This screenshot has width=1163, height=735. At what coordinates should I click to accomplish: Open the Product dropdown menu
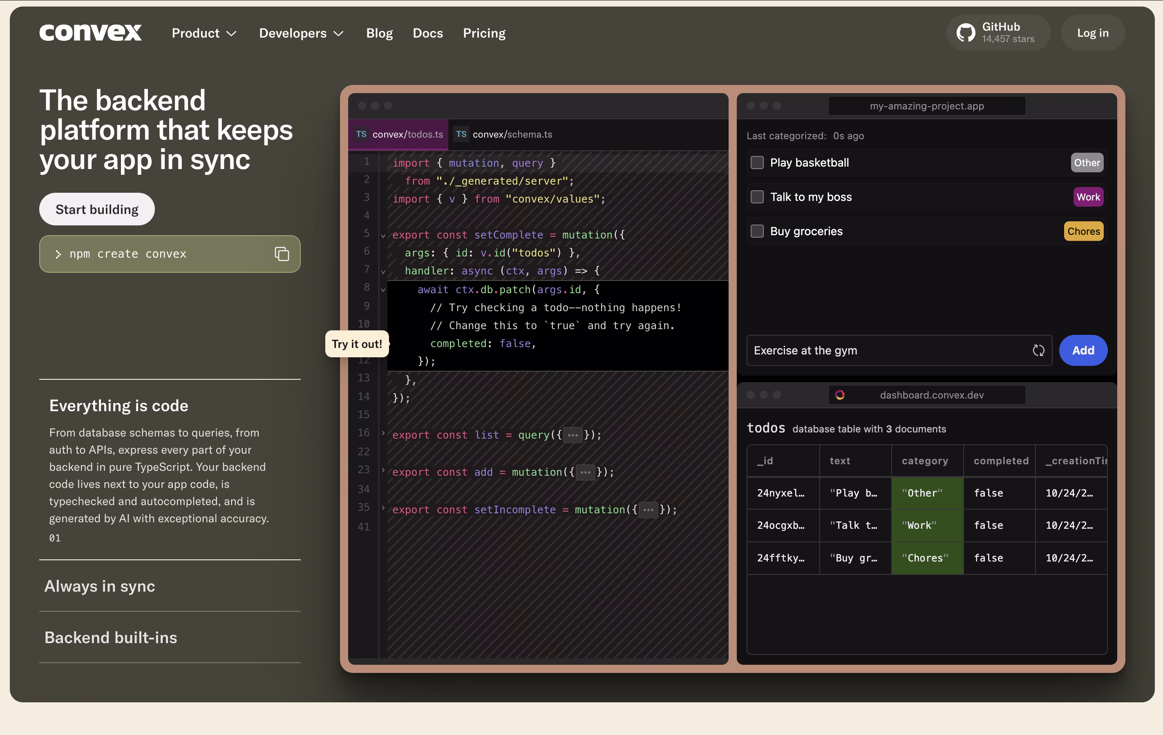click(204, 33)
